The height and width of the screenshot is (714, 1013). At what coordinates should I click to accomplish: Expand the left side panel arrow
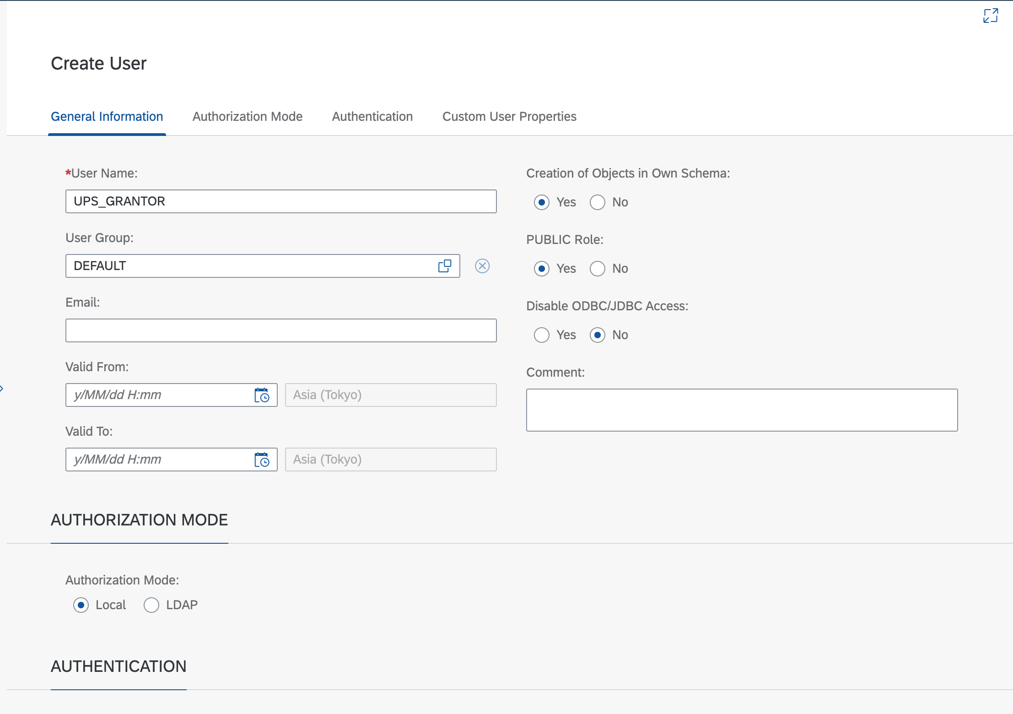2,389
